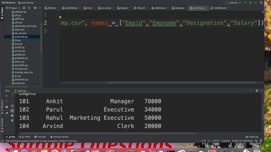The image size is (271, 152).
Task: Switch to the scope.py editor tab
Action: tap(179, 8)
